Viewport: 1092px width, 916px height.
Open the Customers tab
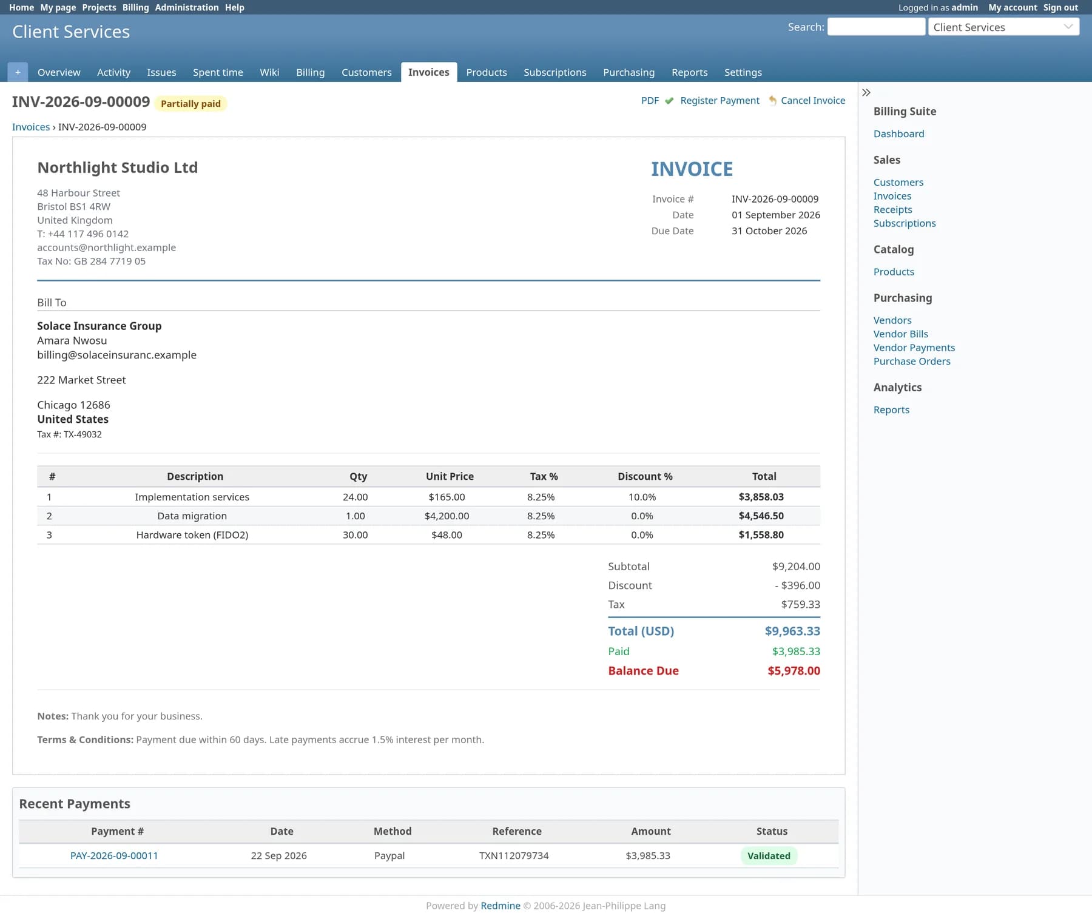[366, 72]
